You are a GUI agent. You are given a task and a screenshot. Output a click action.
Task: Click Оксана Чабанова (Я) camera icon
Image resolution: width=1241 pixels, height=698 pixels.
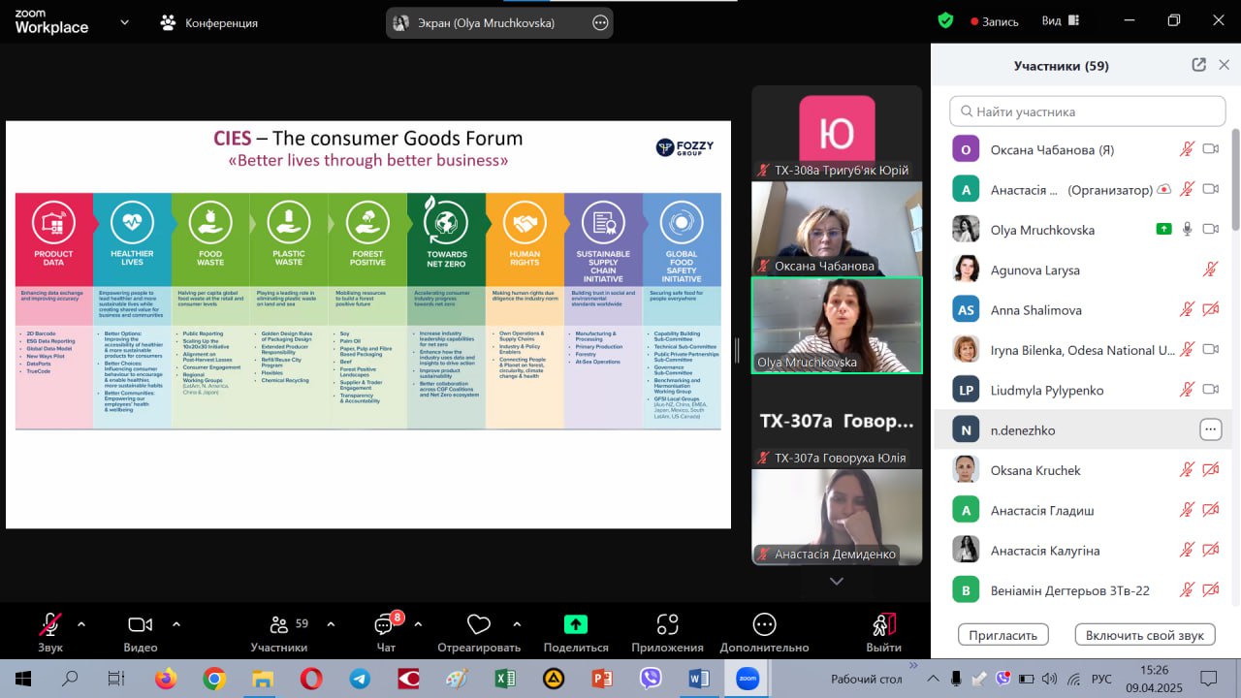(1210, 149)
